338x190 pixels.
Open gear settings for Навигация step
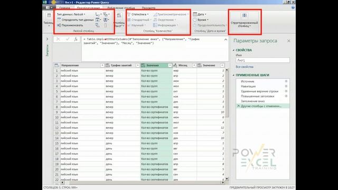(x=286, y=86)
